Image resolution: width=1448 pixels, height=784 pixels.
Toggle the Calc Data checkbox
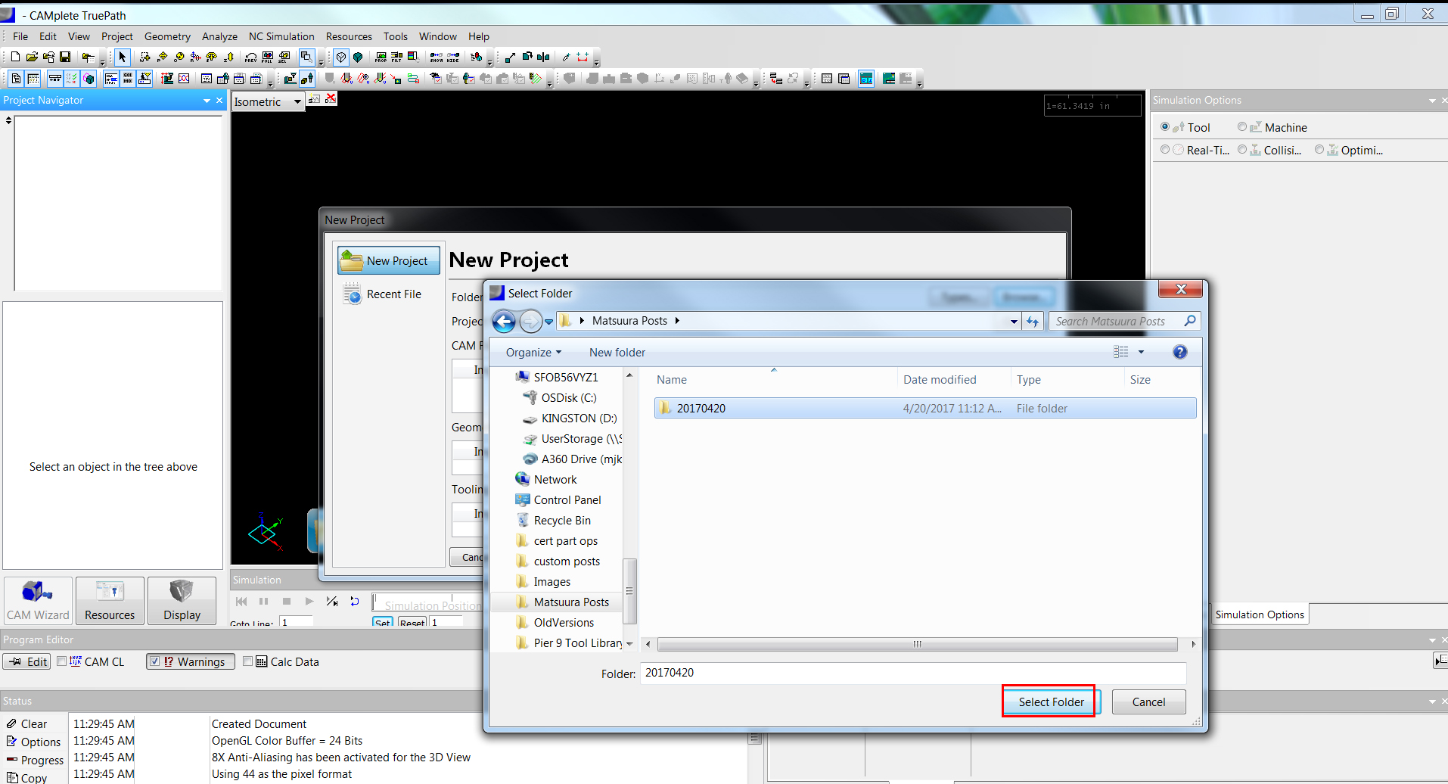[247, 661]
